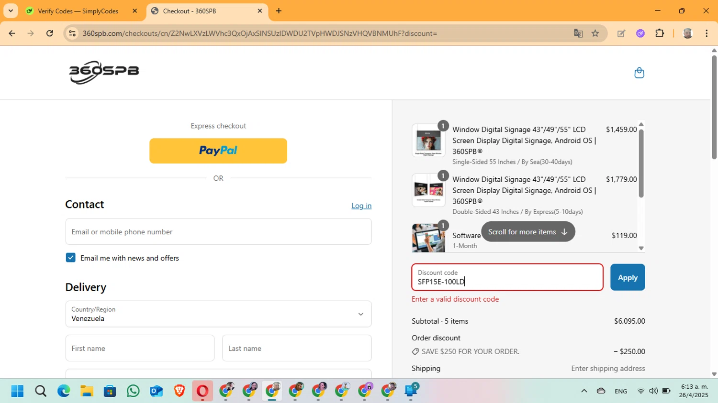This screenshot has width=718, height=403.
Task: Open WhatsApp from taskbar
Action: [x=133, y=392]
